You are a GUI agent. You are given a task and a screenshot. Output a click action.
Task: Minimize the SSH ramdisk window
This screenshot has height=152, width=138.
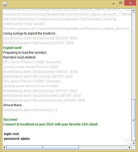tap(114, 3)
